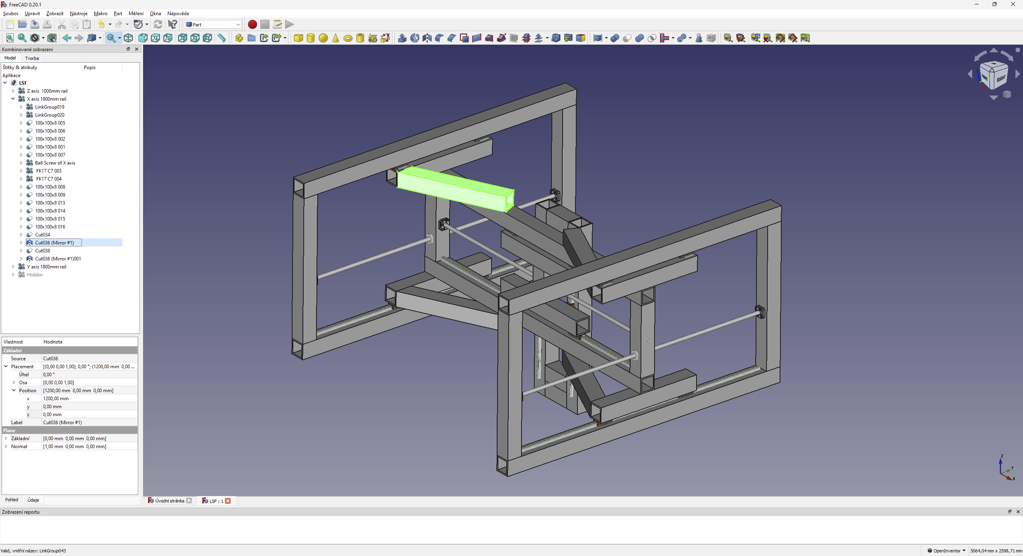
Task: Toggle bounding box selection icon
Action: tap(52, 38)
